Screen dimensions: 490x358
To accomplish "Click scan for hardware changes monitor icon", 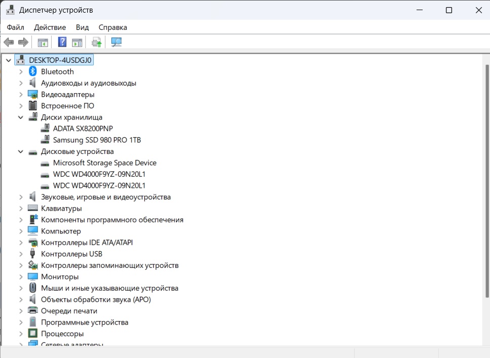I will point(116,42).
